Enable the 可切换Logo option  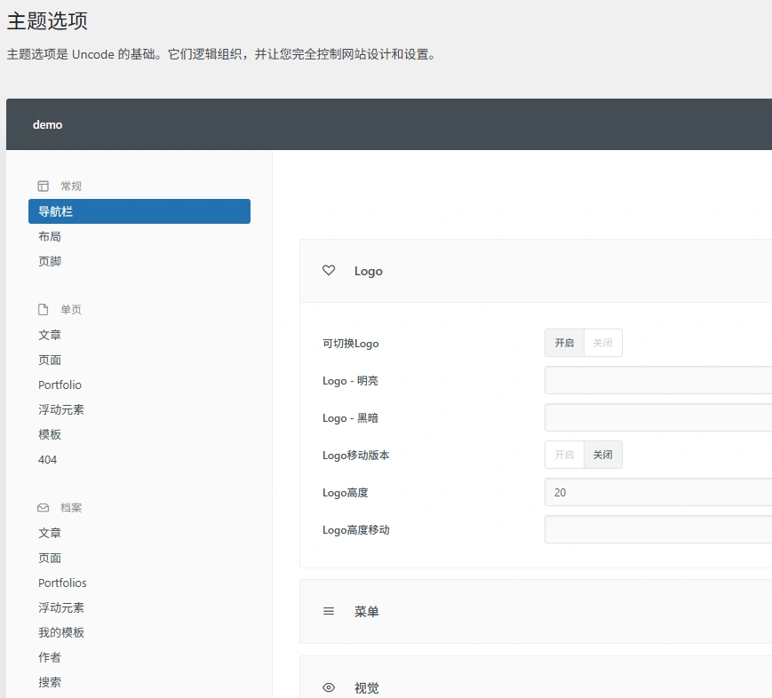point(563,343)
